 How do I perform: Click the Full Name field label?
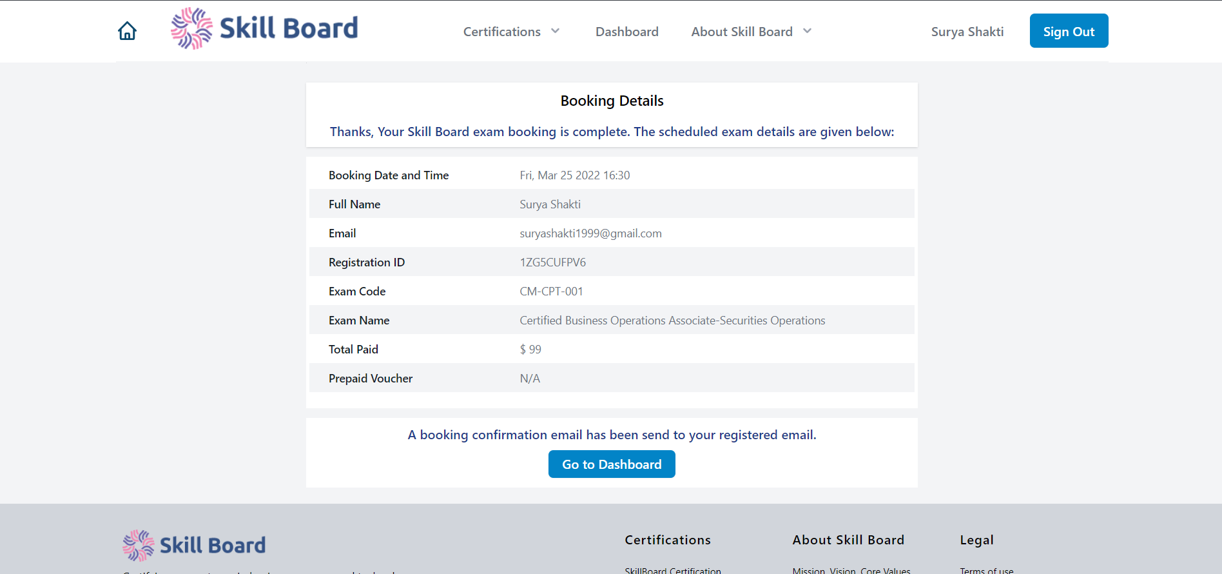354,204
